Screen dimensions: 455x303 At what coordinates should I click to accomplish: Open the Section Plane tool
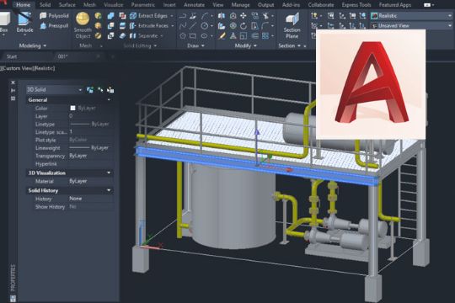pos(292,25)
